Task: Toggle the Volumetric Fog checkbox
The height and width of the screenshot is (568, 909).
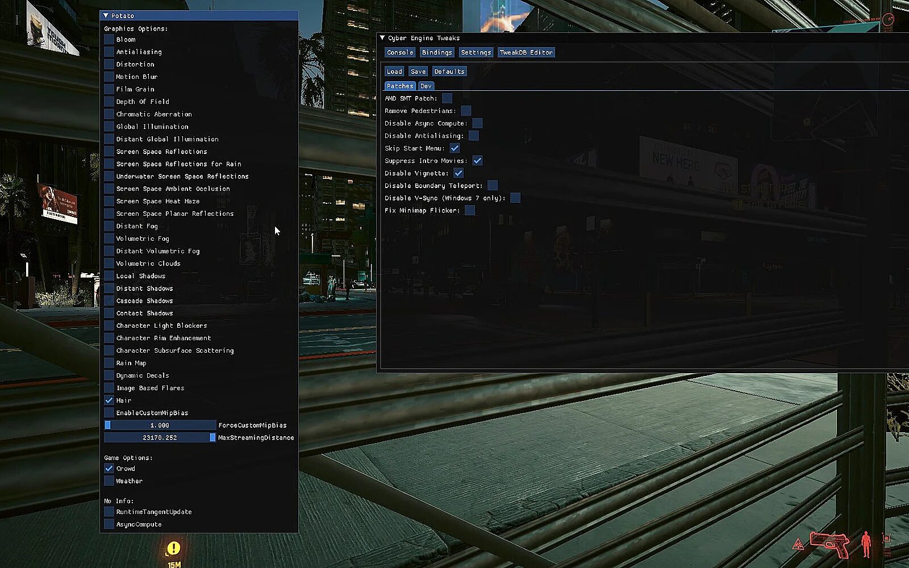Action: [x=109, y=239]
